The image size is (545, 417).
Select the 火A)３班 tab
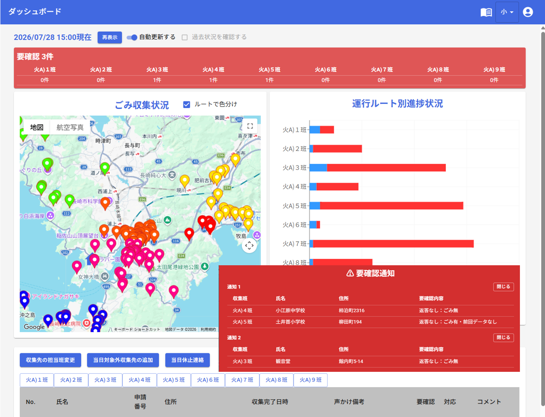coord(105,380)
